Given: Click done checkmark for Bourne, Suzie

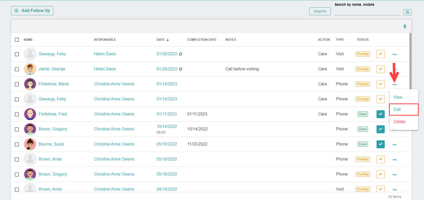Looking at the screenshot, I should click(x=380, y=144).
